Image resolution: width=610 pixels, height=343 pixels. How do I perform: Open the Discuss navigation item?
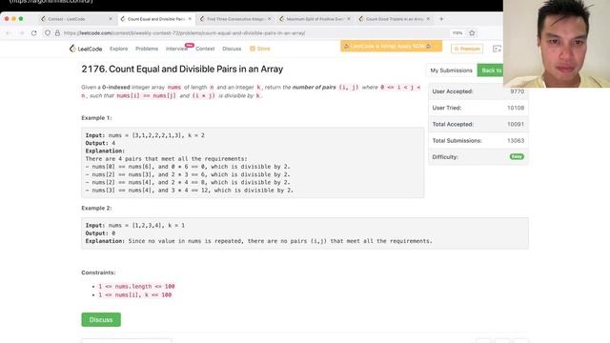click(232, 49)
